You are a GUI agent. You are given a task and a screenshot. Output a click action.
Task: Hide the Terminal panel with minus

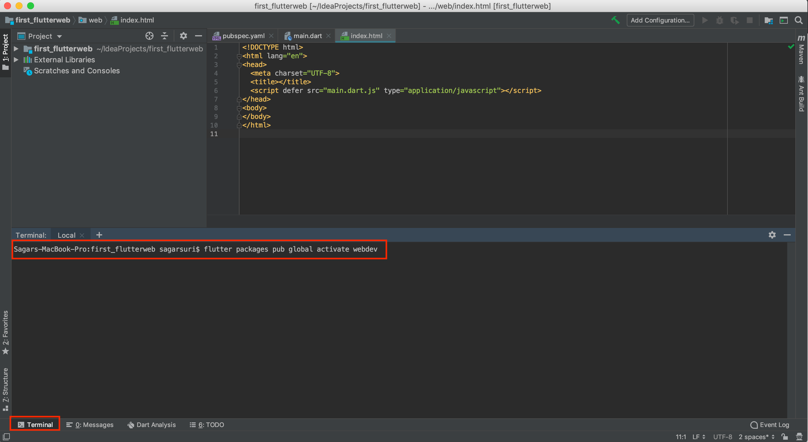(787, 235)
